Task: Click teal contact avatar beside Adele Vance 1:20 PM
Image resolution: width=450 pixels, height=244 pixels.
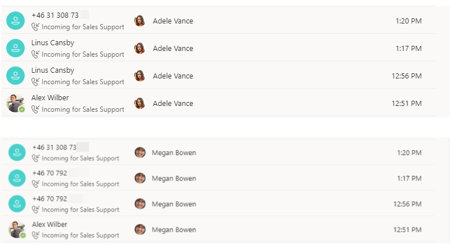Action: tap(15, 21)
